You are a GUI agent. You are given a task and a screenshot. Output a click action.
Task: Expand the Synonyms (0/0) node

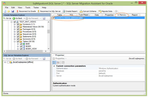click(15, 39)
